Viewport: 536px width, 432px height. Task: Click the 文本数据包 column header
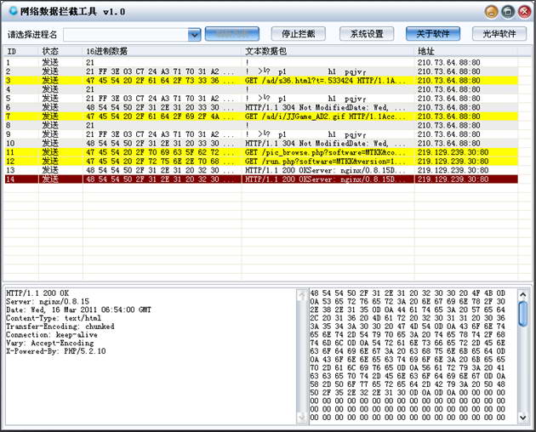point(328,51)
